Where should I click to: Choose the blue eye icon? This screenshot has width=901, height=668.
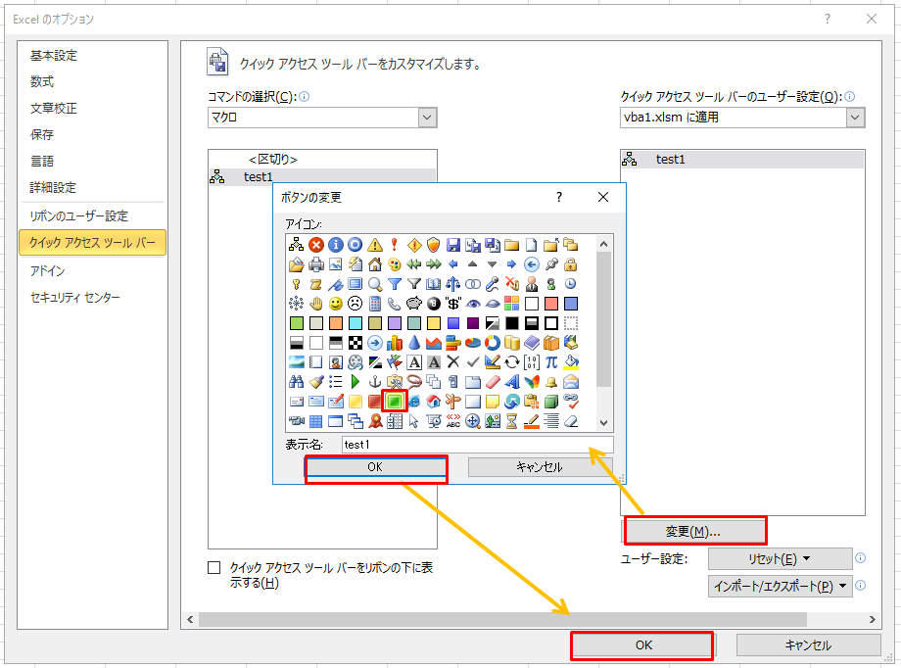pos(472,304)
